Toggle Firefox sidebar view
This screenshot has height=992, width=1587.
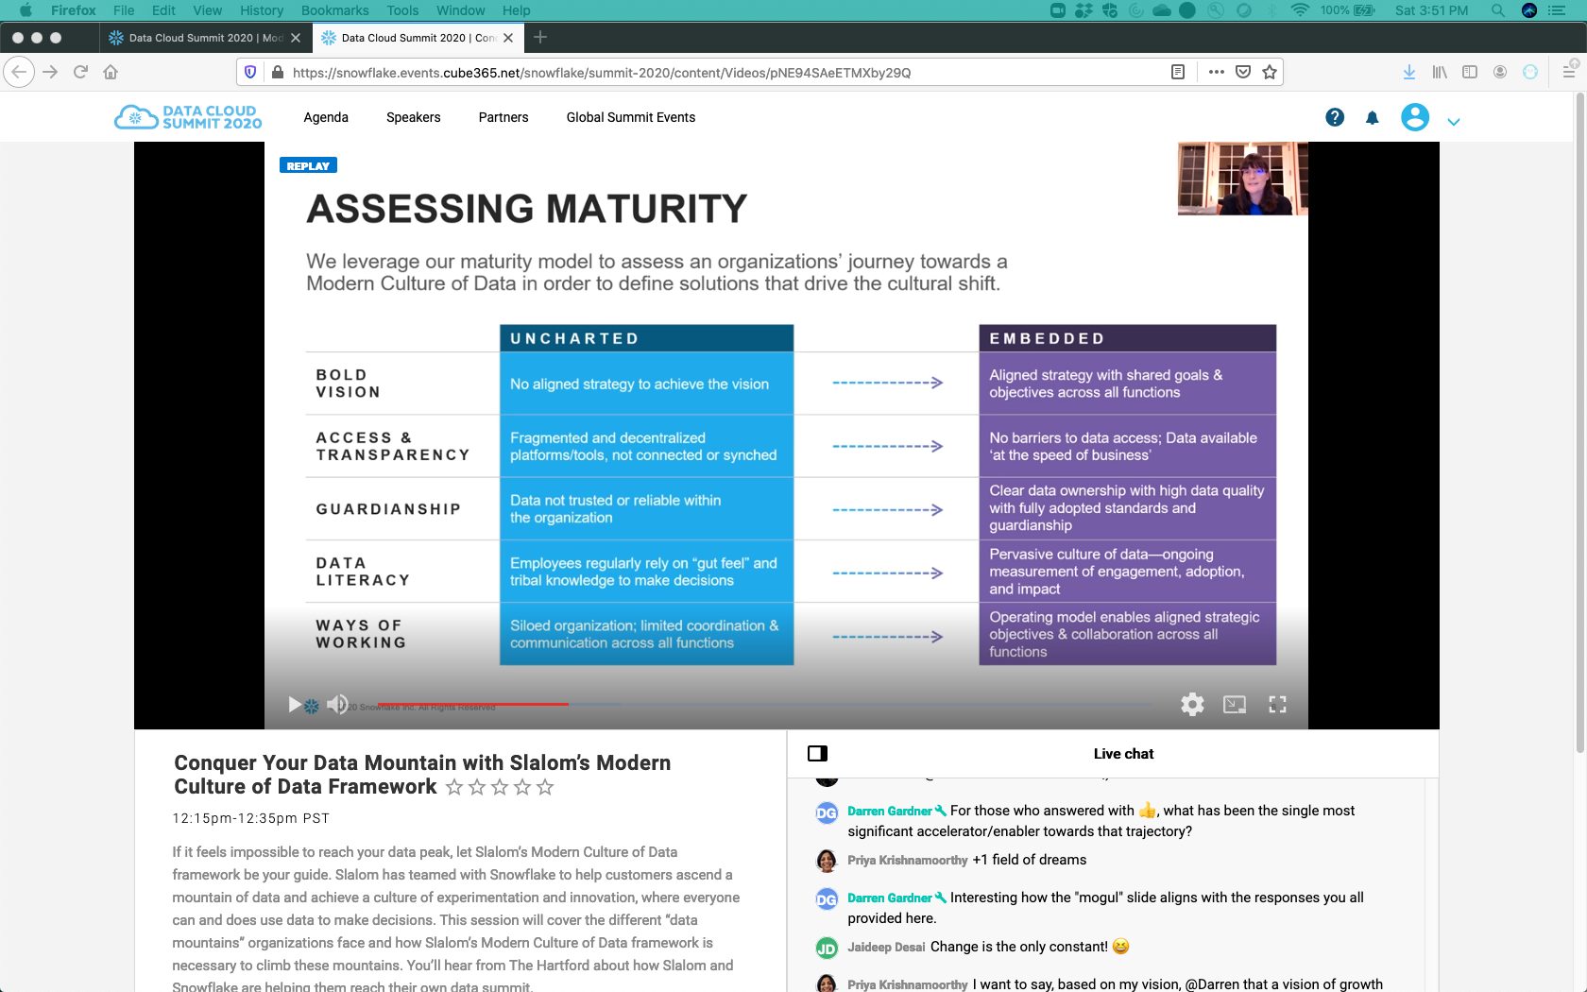1470,72
